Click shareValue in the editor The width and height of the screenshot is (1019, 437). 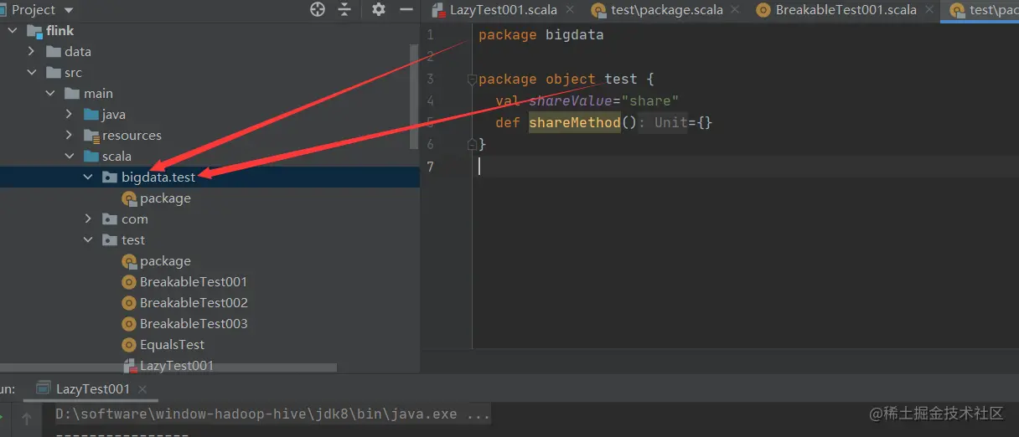[570, 100]
